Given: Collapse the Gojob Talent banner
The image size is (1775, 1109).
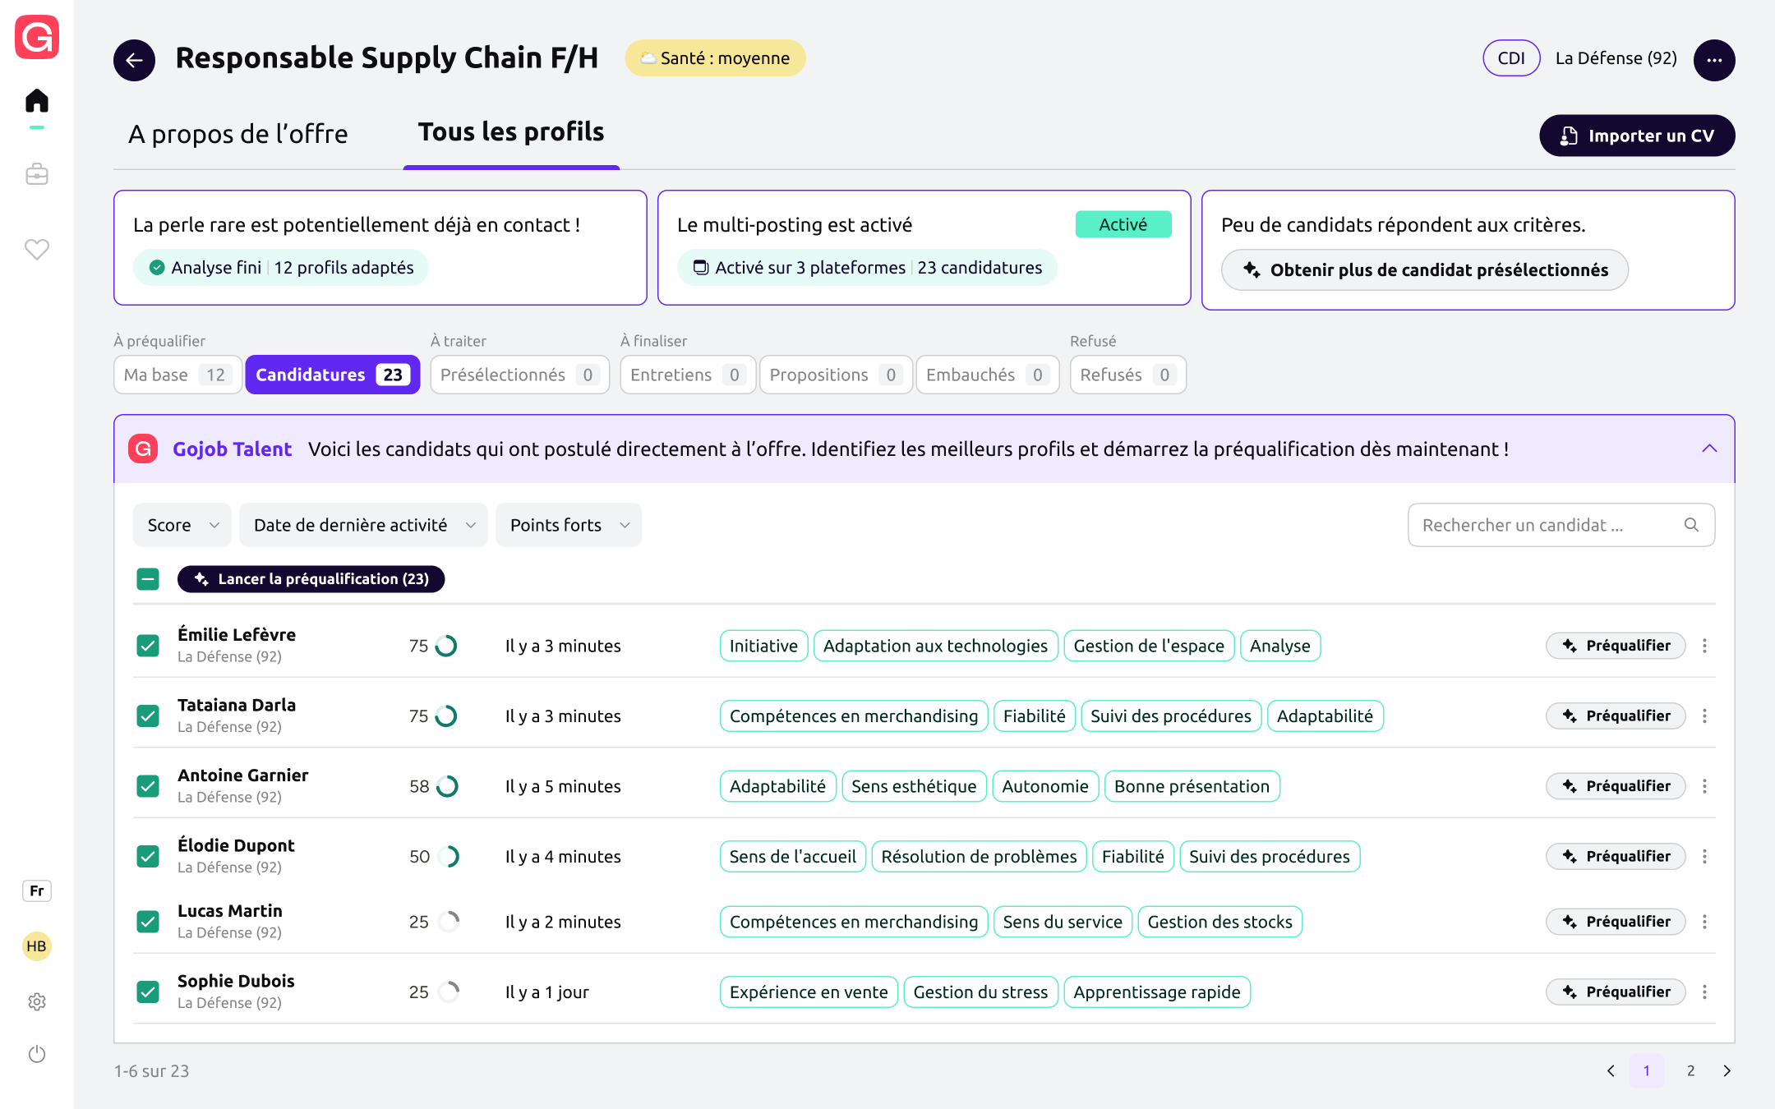Looking at the screenshot, I should 1709,449.
